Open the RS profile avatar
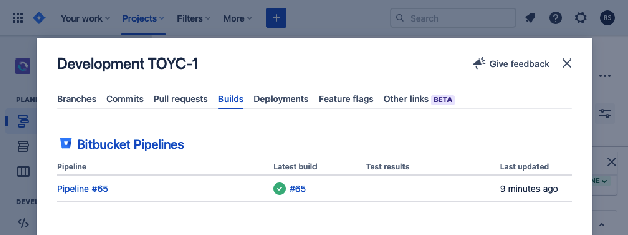Screen dimensions: 628x235 click(607, 18)
